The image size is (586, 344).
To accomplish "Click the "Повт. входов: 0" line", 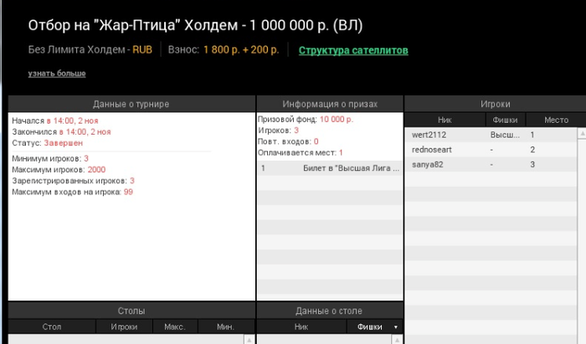I will coord(288,141).
